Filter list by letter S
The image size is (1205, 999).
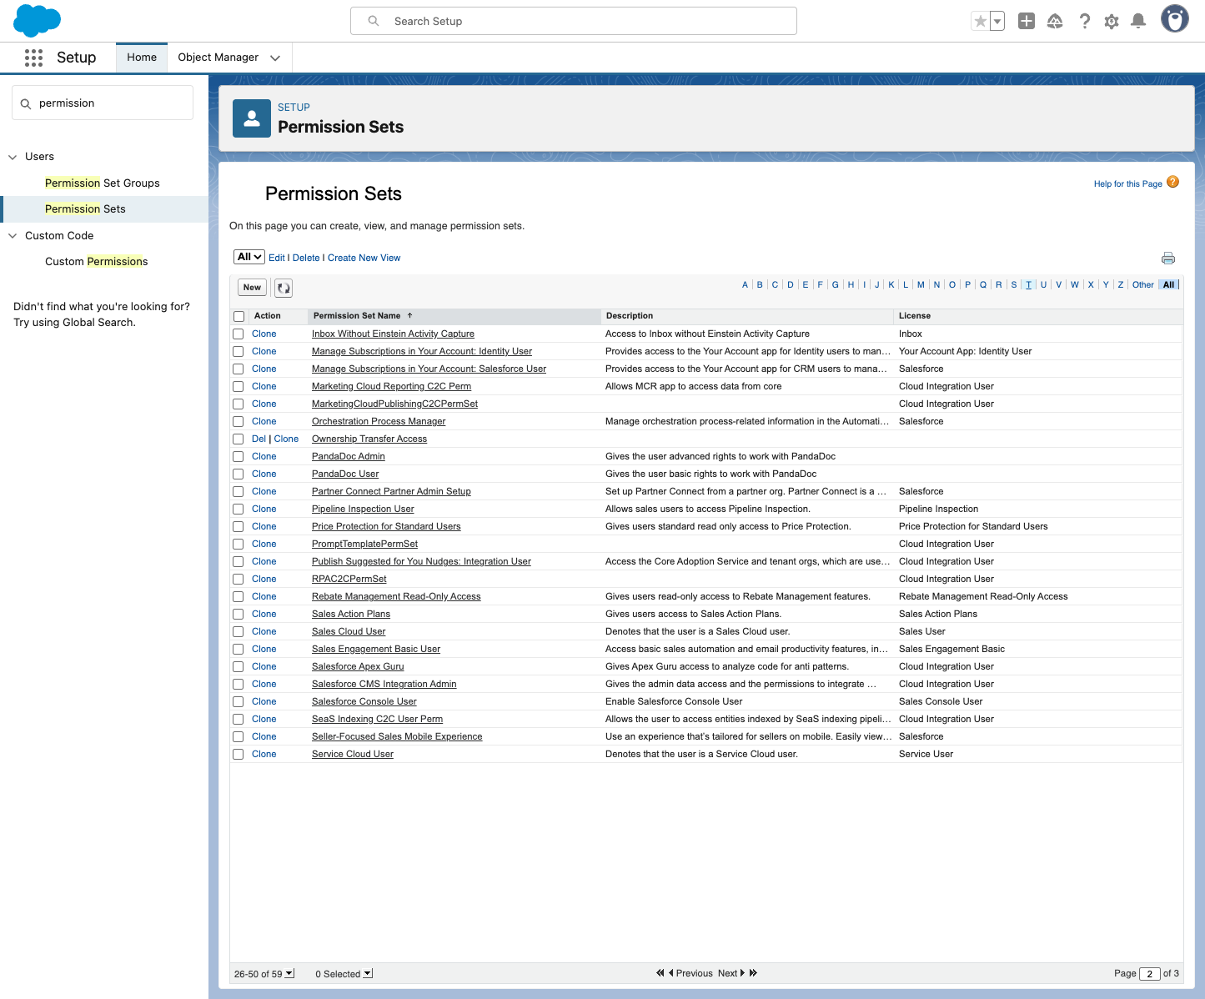pyautogui.click(x=1014, y=285)
